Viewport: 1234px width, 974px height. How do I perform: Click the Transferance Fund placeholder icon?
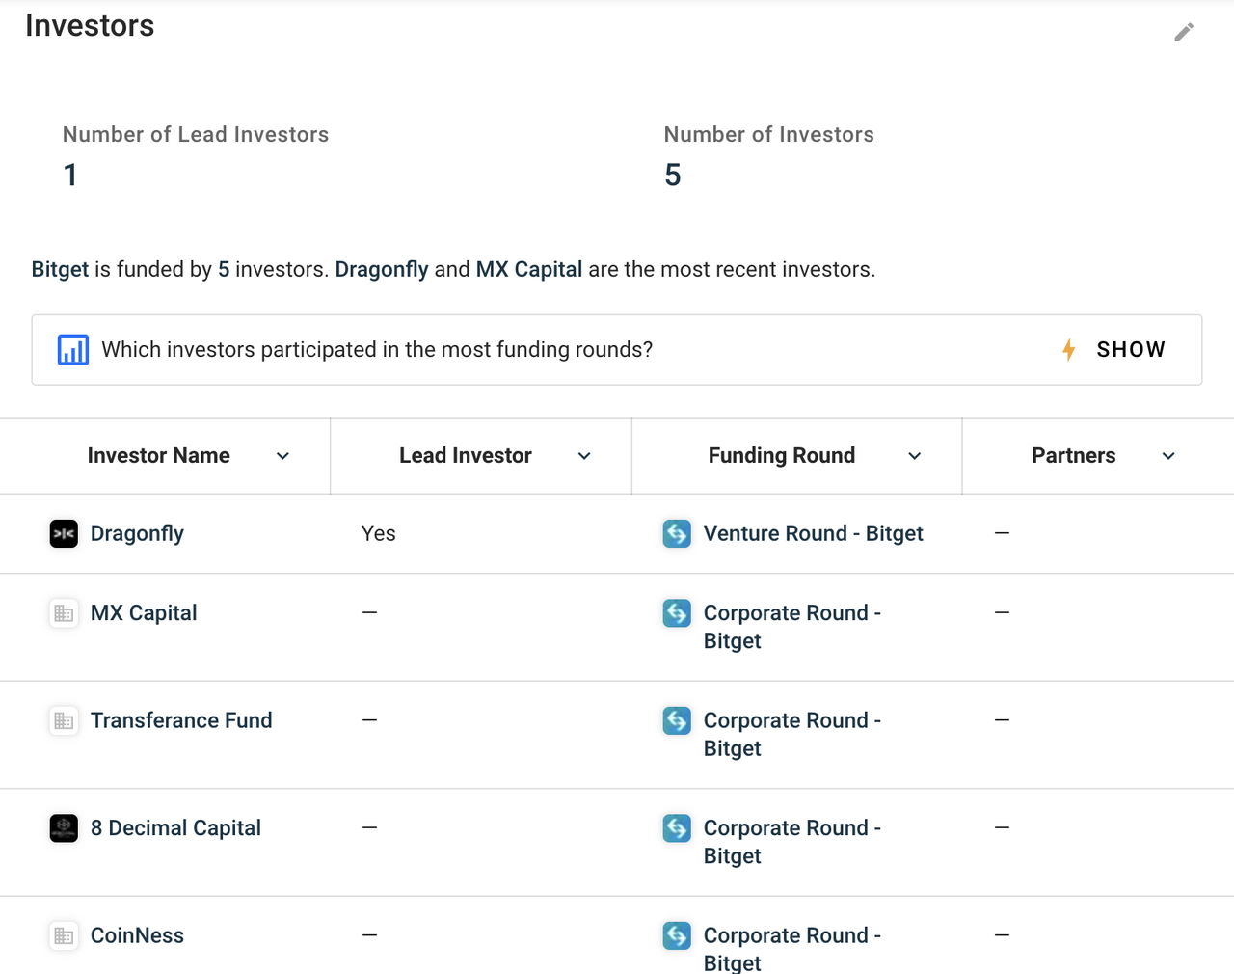click(64, 720)
